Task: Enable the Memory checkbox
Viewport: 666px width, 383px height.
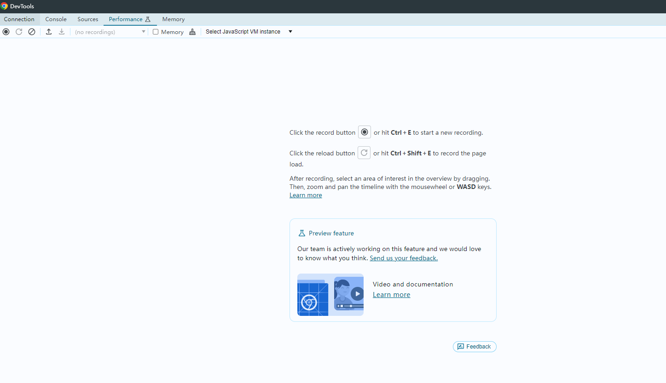Action: (x=156, y=31)
